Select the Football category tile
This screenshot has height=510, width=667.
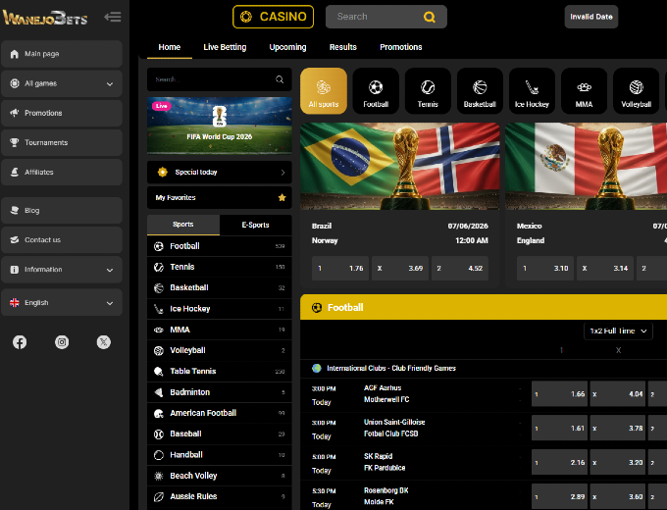(376, 91)
